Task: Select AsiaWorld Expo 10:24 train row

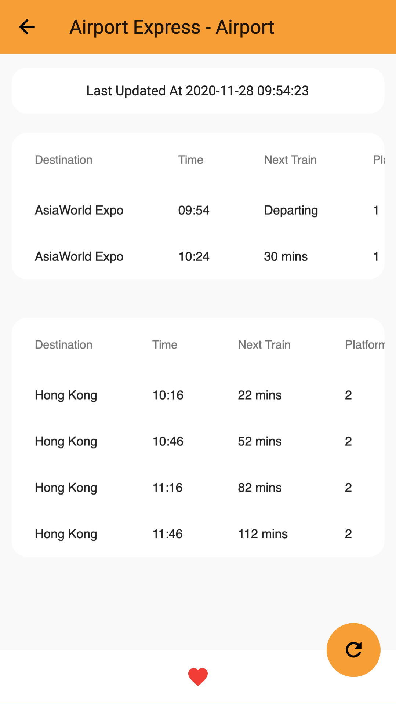Action: [x=198, y=256]
